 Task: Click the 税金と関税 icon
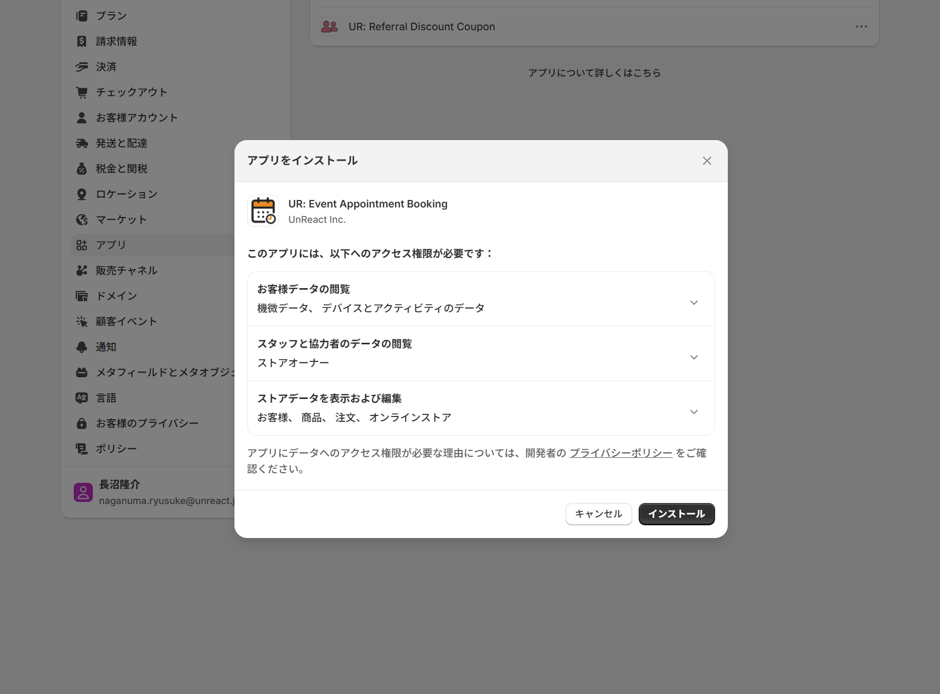click(82, 169)
